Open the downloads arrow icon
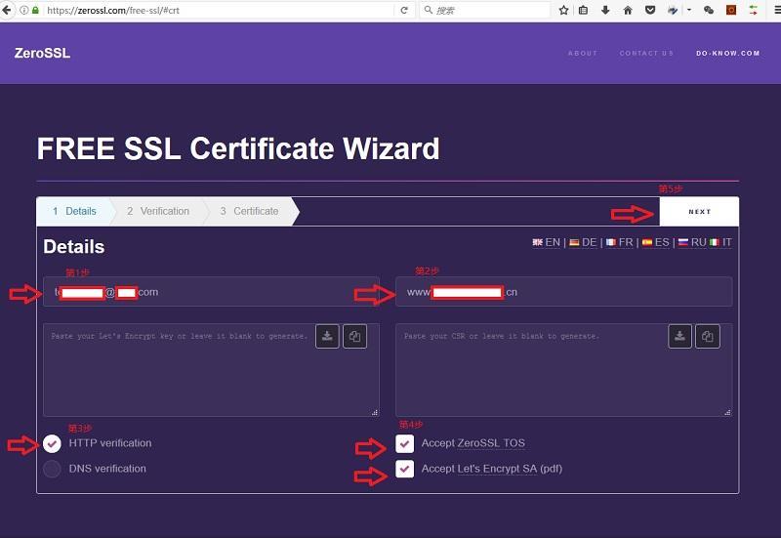The image size is (781, 538). (x=605, y=10)
